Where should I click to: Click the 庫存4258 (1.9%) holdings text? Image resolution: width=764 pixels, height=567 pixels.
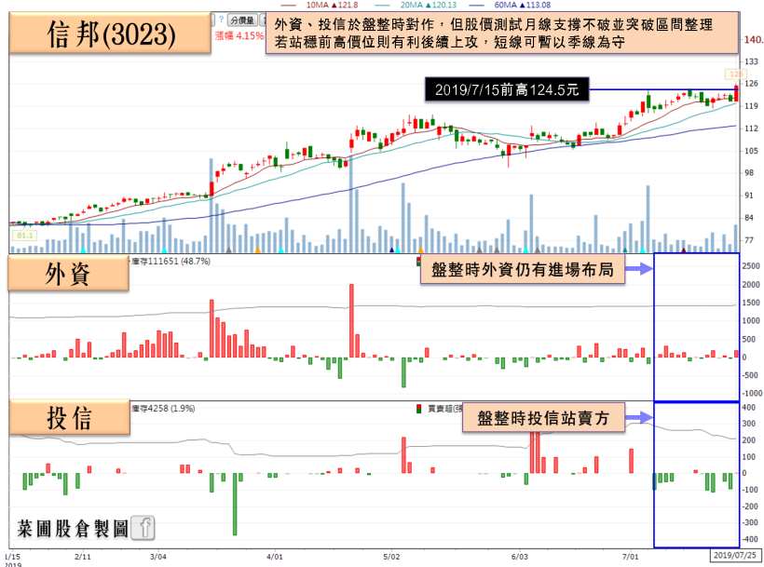[163, 409]
